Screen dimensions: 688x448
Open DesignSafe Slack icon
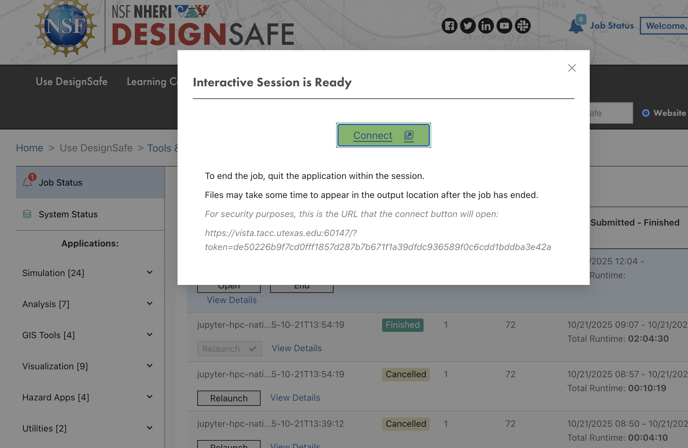[x=523, y=26]
